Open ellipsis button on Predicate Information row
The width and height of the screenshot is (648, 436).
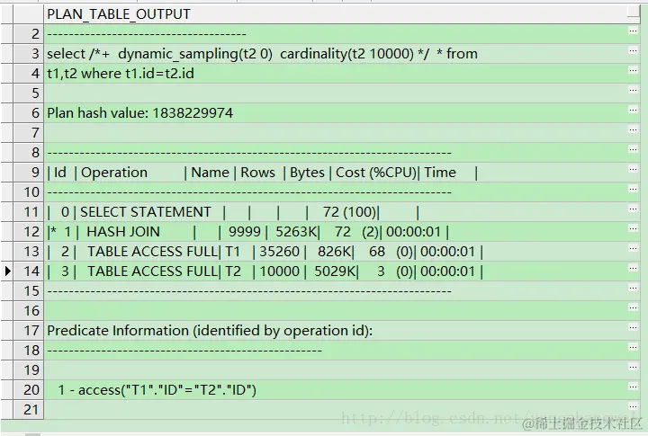tap(633, 328)
